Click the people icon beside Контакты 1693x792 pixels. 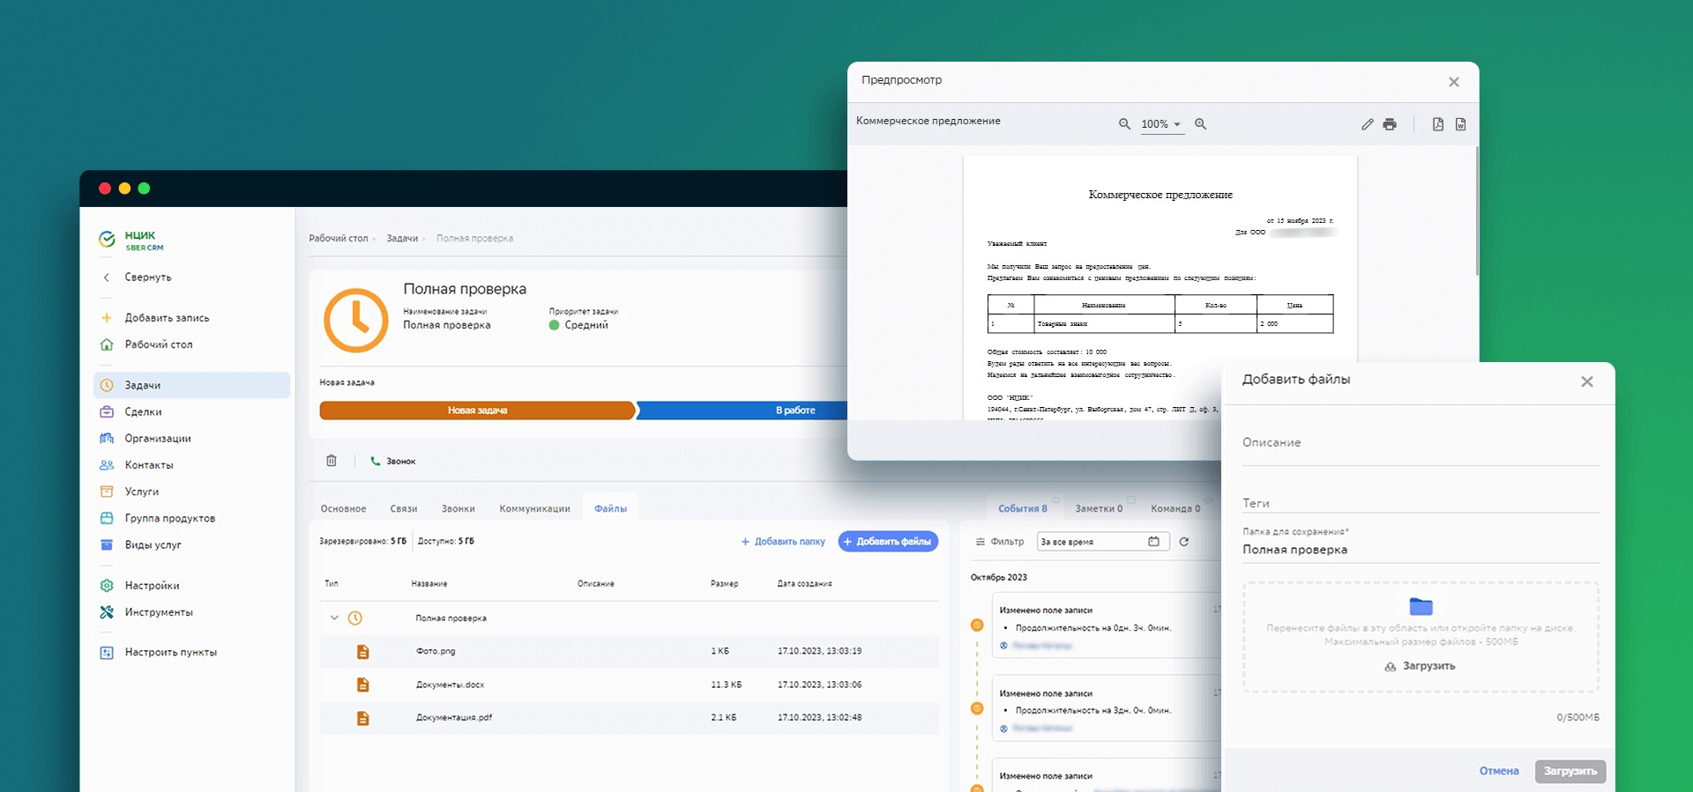[x=107, y=465]
